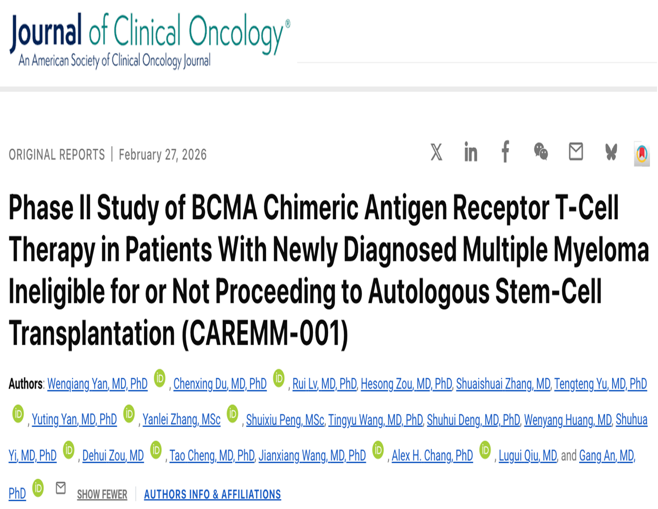Open author link Rui Lv, MD, PhD

pos(324,384)
